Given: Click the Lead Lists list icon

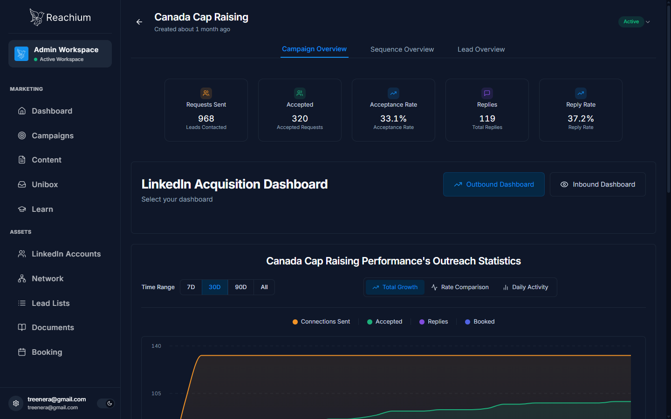Looking at the screenshot, I should (x=22, y=303).
